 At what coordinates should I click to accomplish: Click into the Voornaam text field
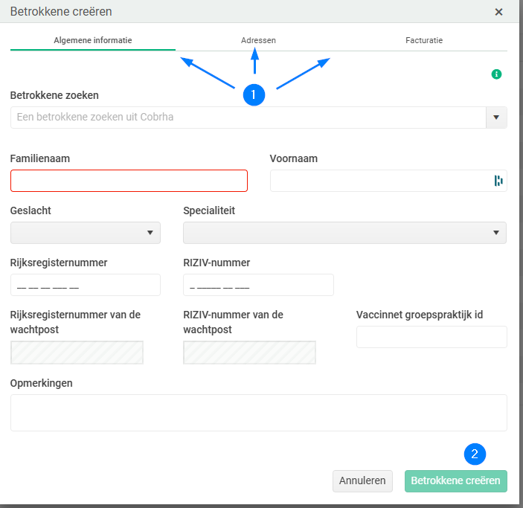click(379, 181)
